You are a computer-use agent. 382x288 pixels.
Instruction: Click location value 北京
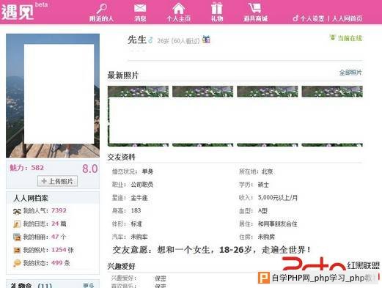[267, 171]
